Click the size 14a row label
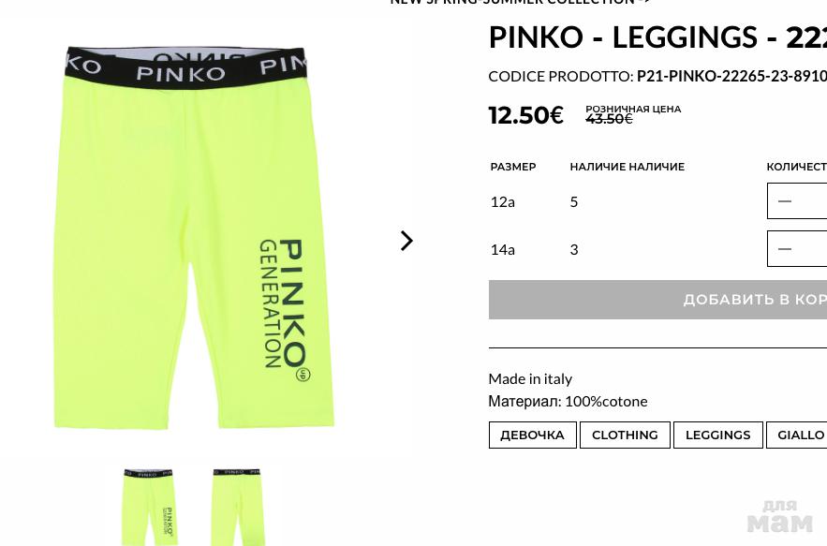Viewport: 827px width, 546px height. [x=502, y=249]
